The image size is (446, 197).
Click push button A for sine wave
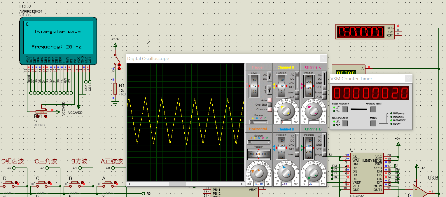[x=108, y=183]
